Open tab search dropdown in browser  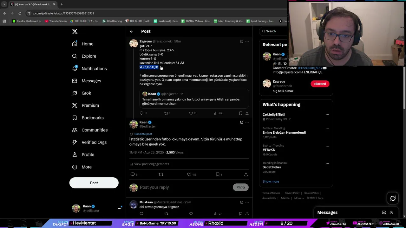click(4, 4)
